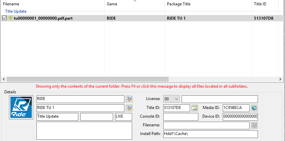This screenshot has height=141, width=285.
Task: Collapse the Title Update group header
Action: 15,11
